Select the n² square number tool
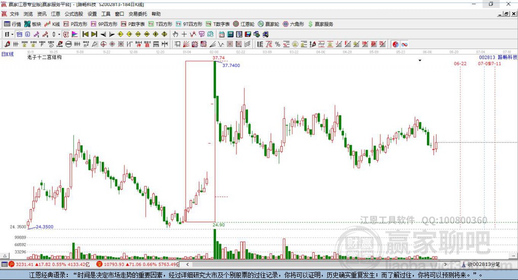This screenshot has height=280, width=518. click(86, 44)
